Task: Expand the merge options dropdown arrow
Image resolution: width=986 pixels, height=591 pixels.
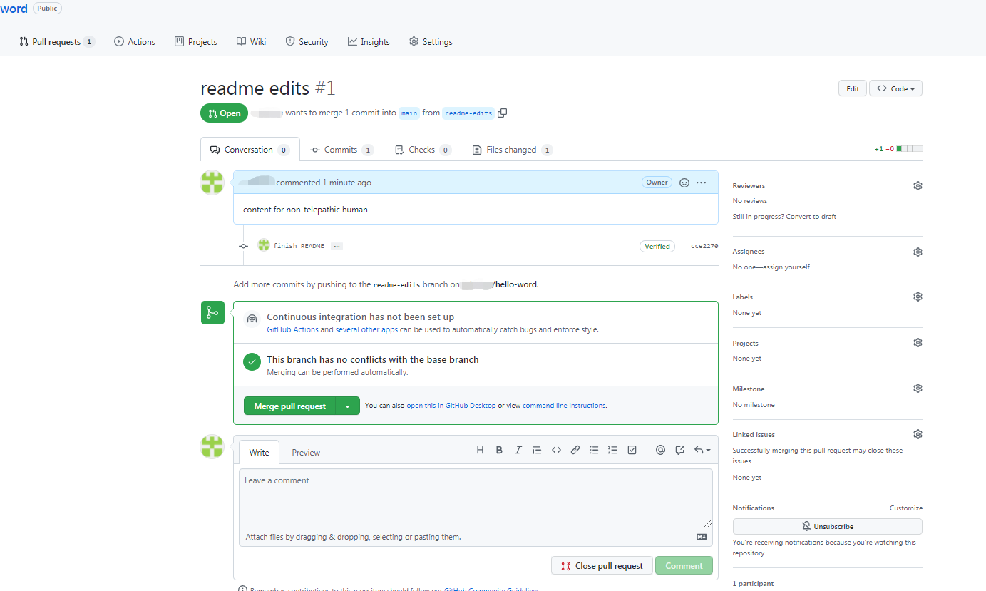Action: [348, 405]
